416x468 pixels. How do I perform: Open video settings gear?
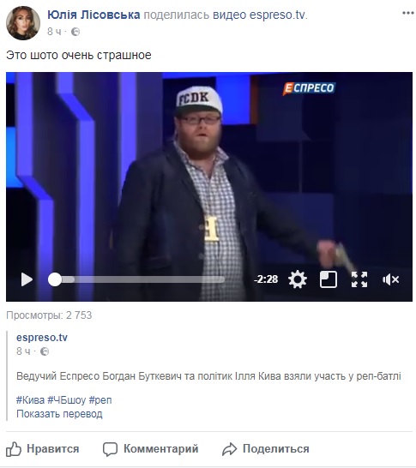[x=298, y=279]
